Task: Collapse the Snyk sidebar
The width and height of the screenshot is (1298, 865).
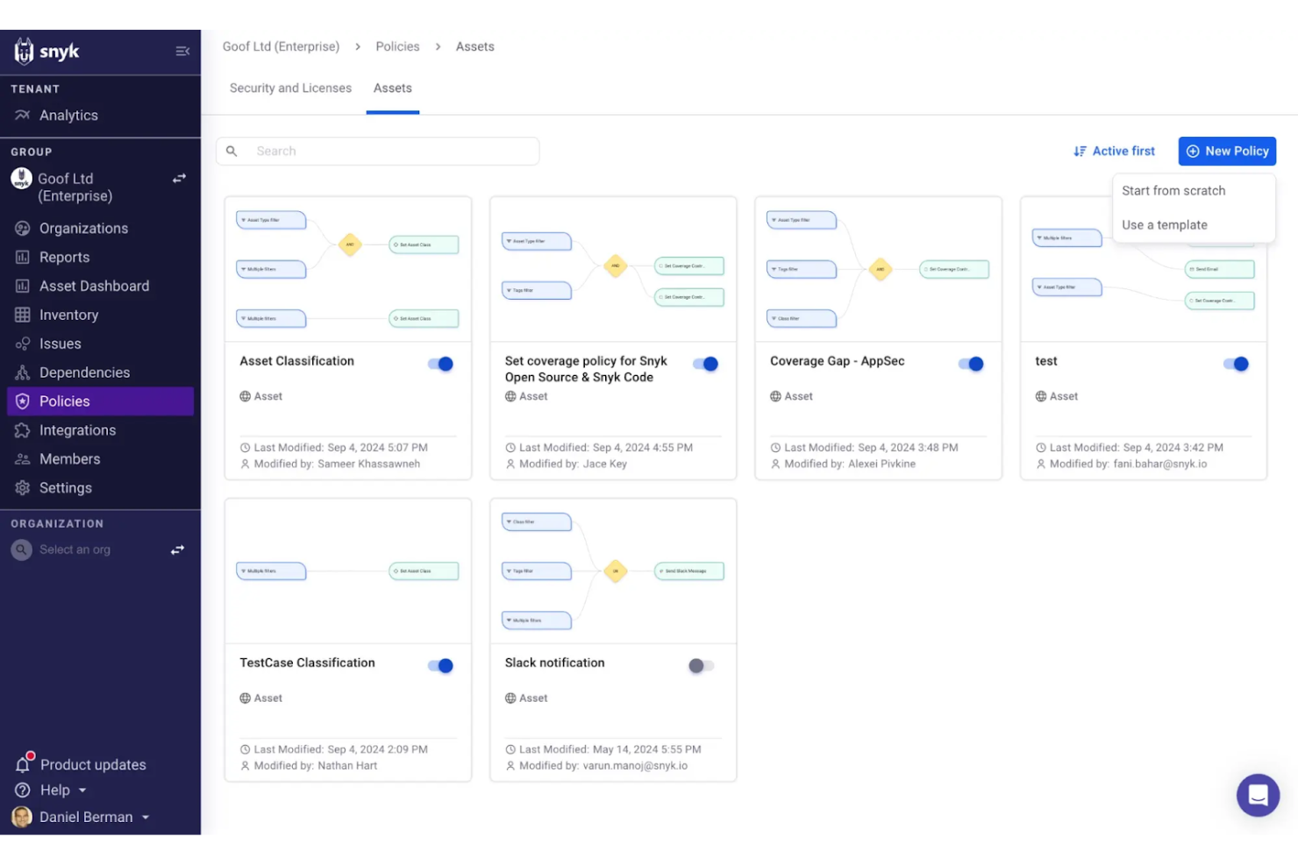Action: click(x=182, y=51)
